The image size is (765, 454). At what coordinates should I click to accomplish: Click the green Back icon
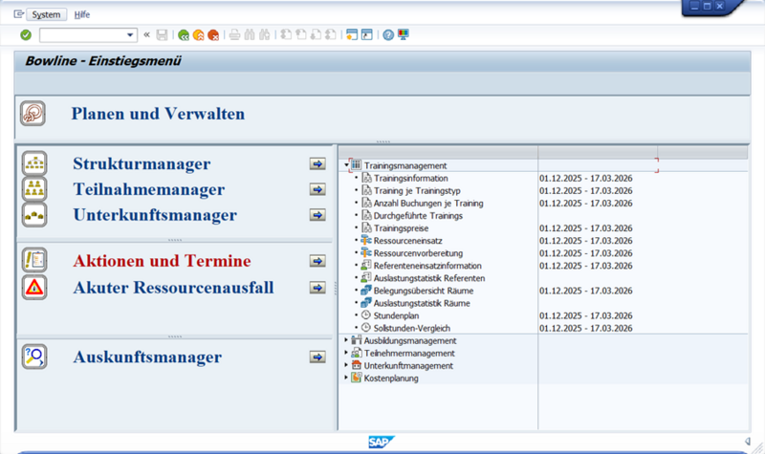(184, 35)
